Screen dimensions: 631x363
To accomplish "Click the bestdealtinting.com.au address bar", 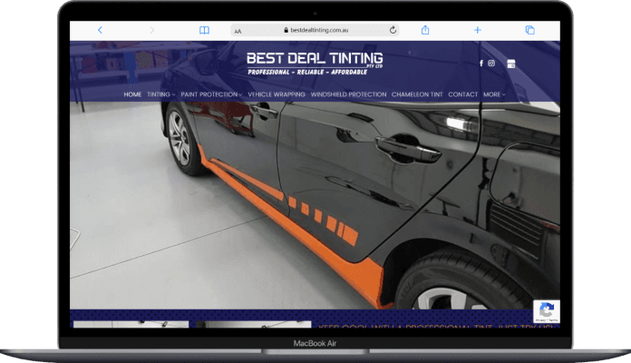I will [x=315, y=30].
